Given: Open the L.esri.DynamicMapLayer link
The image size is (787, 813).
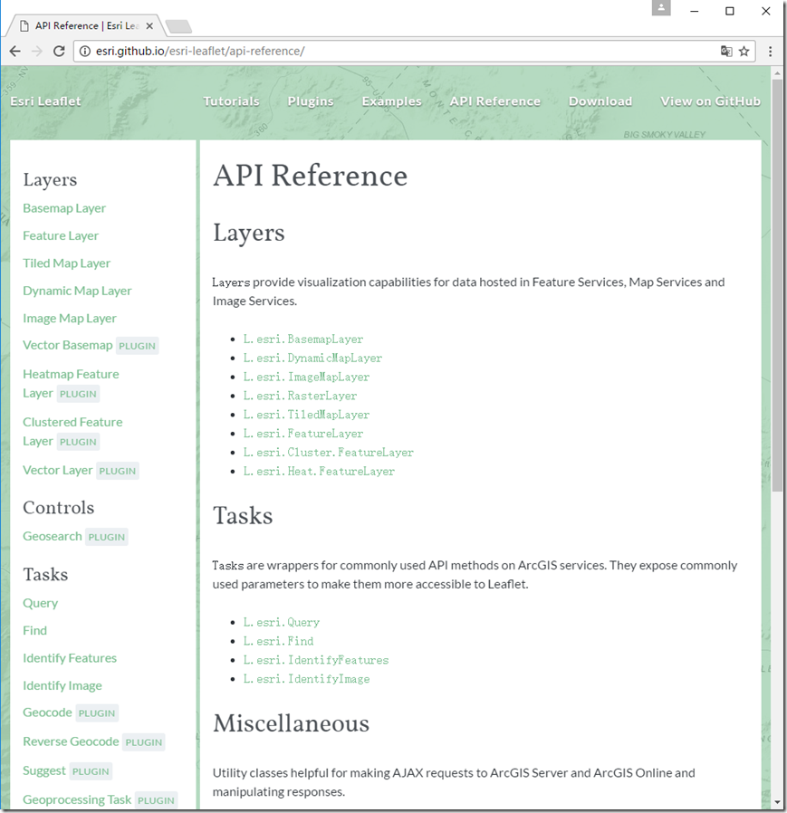Looking at the screenshot, I should [x=312, y=358].
